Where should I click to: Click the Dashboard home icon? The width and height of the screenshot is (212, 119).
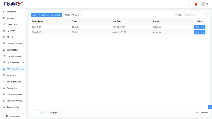pos(4,12)
